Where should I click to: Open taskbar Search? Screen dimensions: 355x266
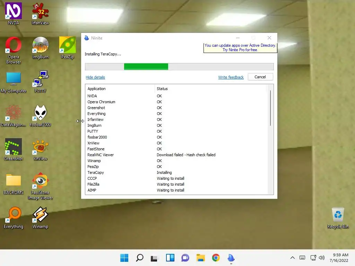pyautogui.click(x=139, y=258)
